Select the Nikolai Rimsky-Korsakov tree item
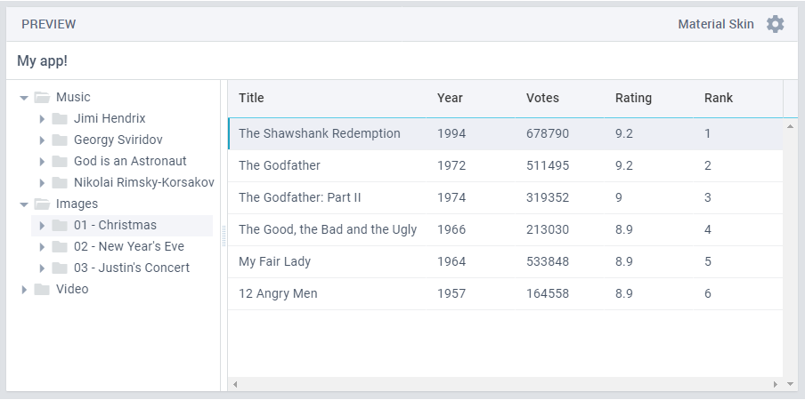Screen dimensions: 805x400 (143, 182)
